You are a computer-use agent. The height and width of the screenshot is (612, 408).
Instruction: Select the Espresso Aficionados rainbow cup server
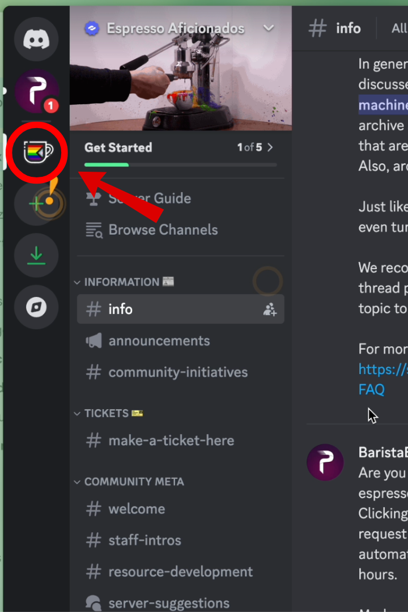click(x=36, y=152)
